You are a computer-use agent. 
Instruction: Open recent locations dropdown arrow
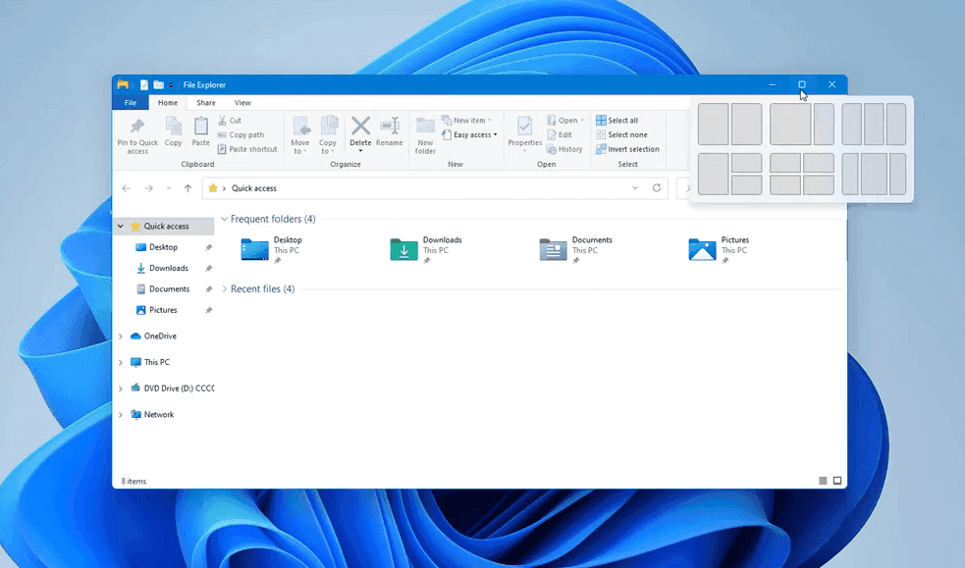(x=169, y=188)
